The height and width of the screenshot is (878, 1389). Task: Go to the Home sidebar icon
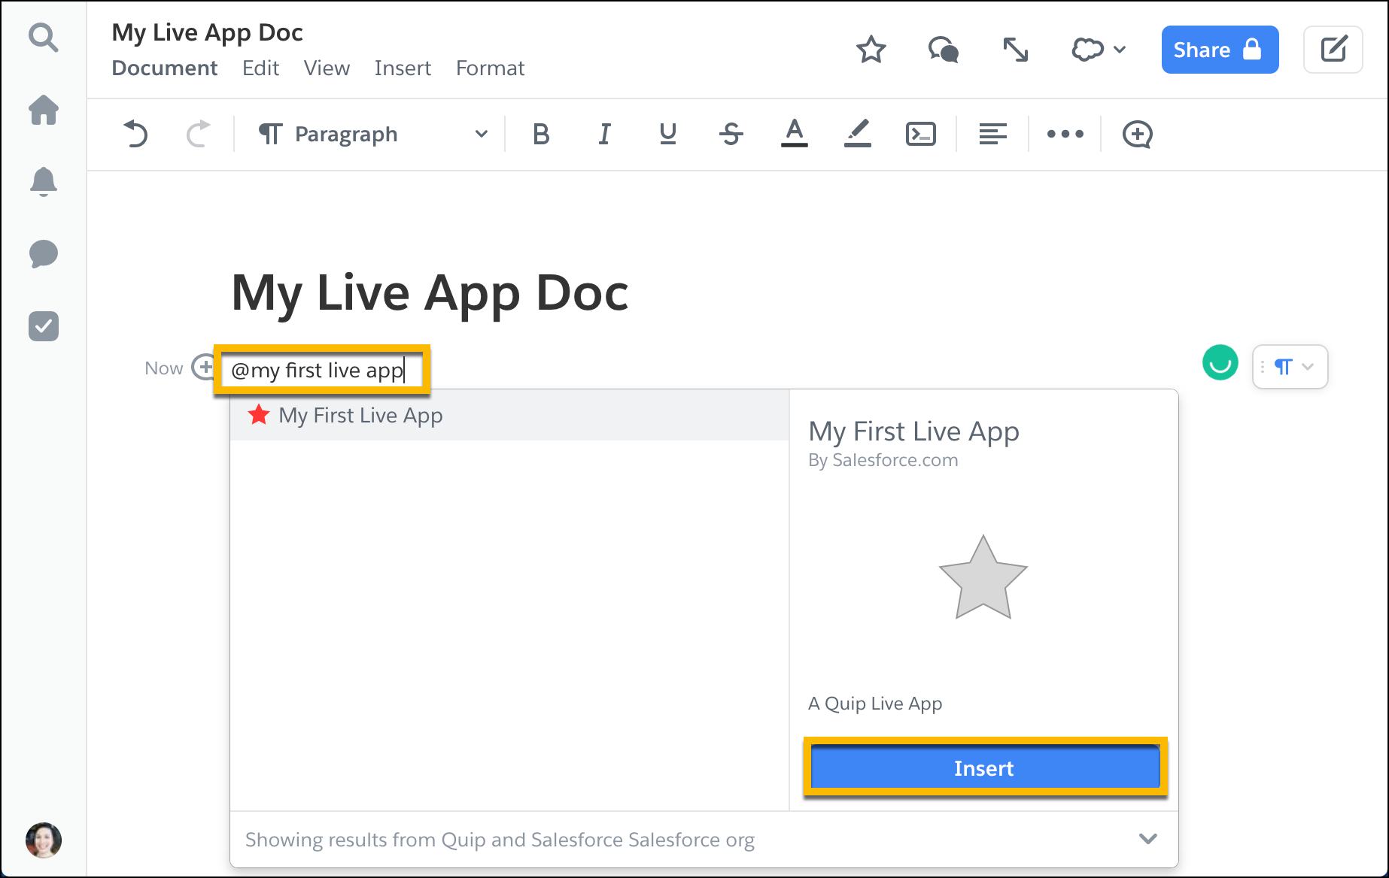(x=43, y=110)
